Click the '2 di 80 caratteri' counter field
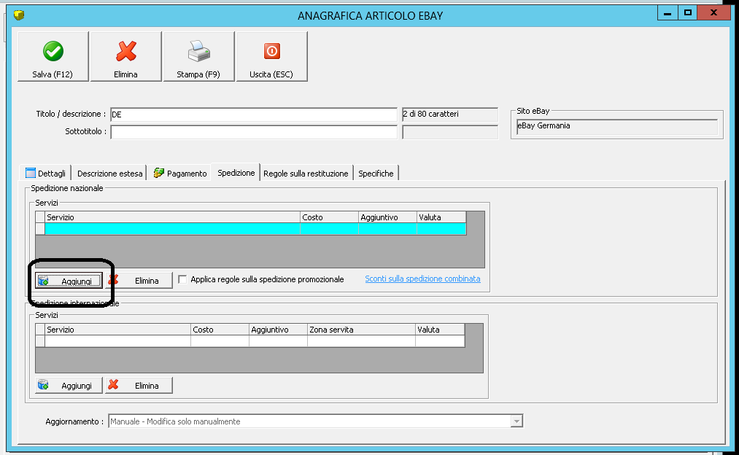The image size is (739, 455). (x=450, y=114)
